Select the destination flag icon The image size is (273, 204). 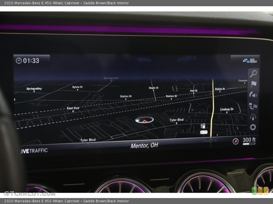click(253, 84)
